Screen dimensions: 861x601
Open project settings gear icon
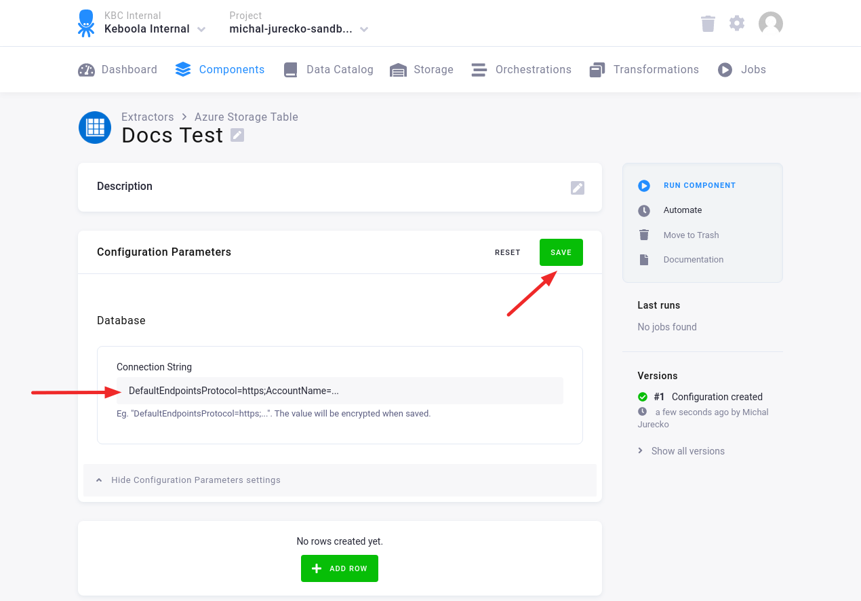click(x=737, y=23)
